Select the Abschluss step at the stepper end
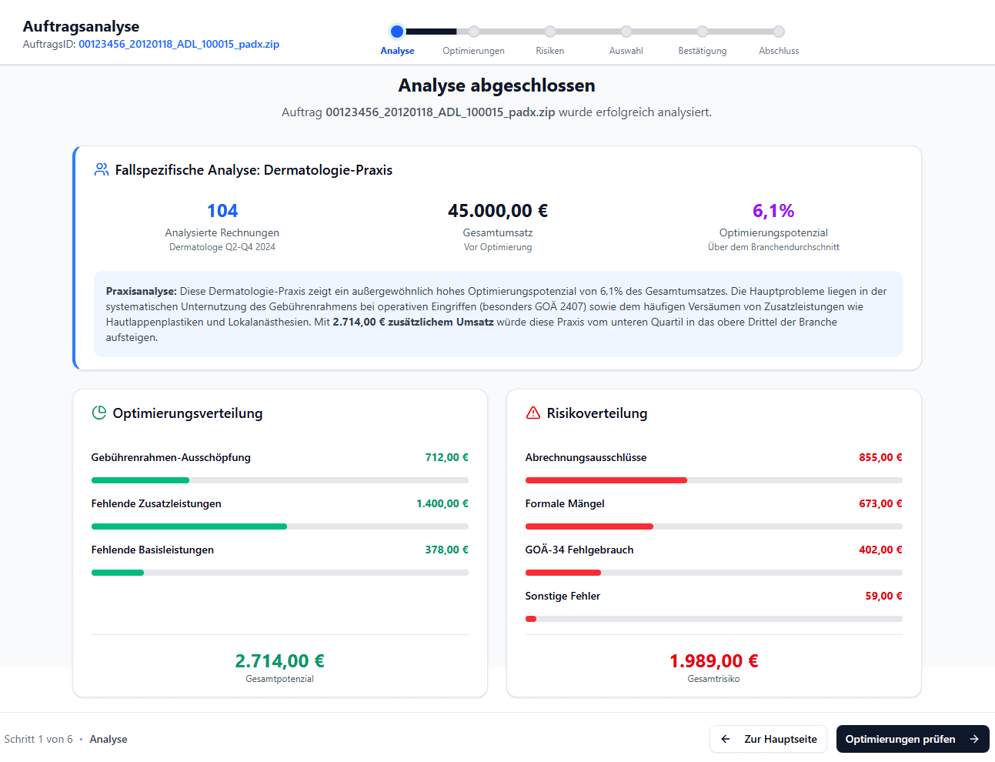The width and height of the screenshot is (995, 762). tap(778, 32)
